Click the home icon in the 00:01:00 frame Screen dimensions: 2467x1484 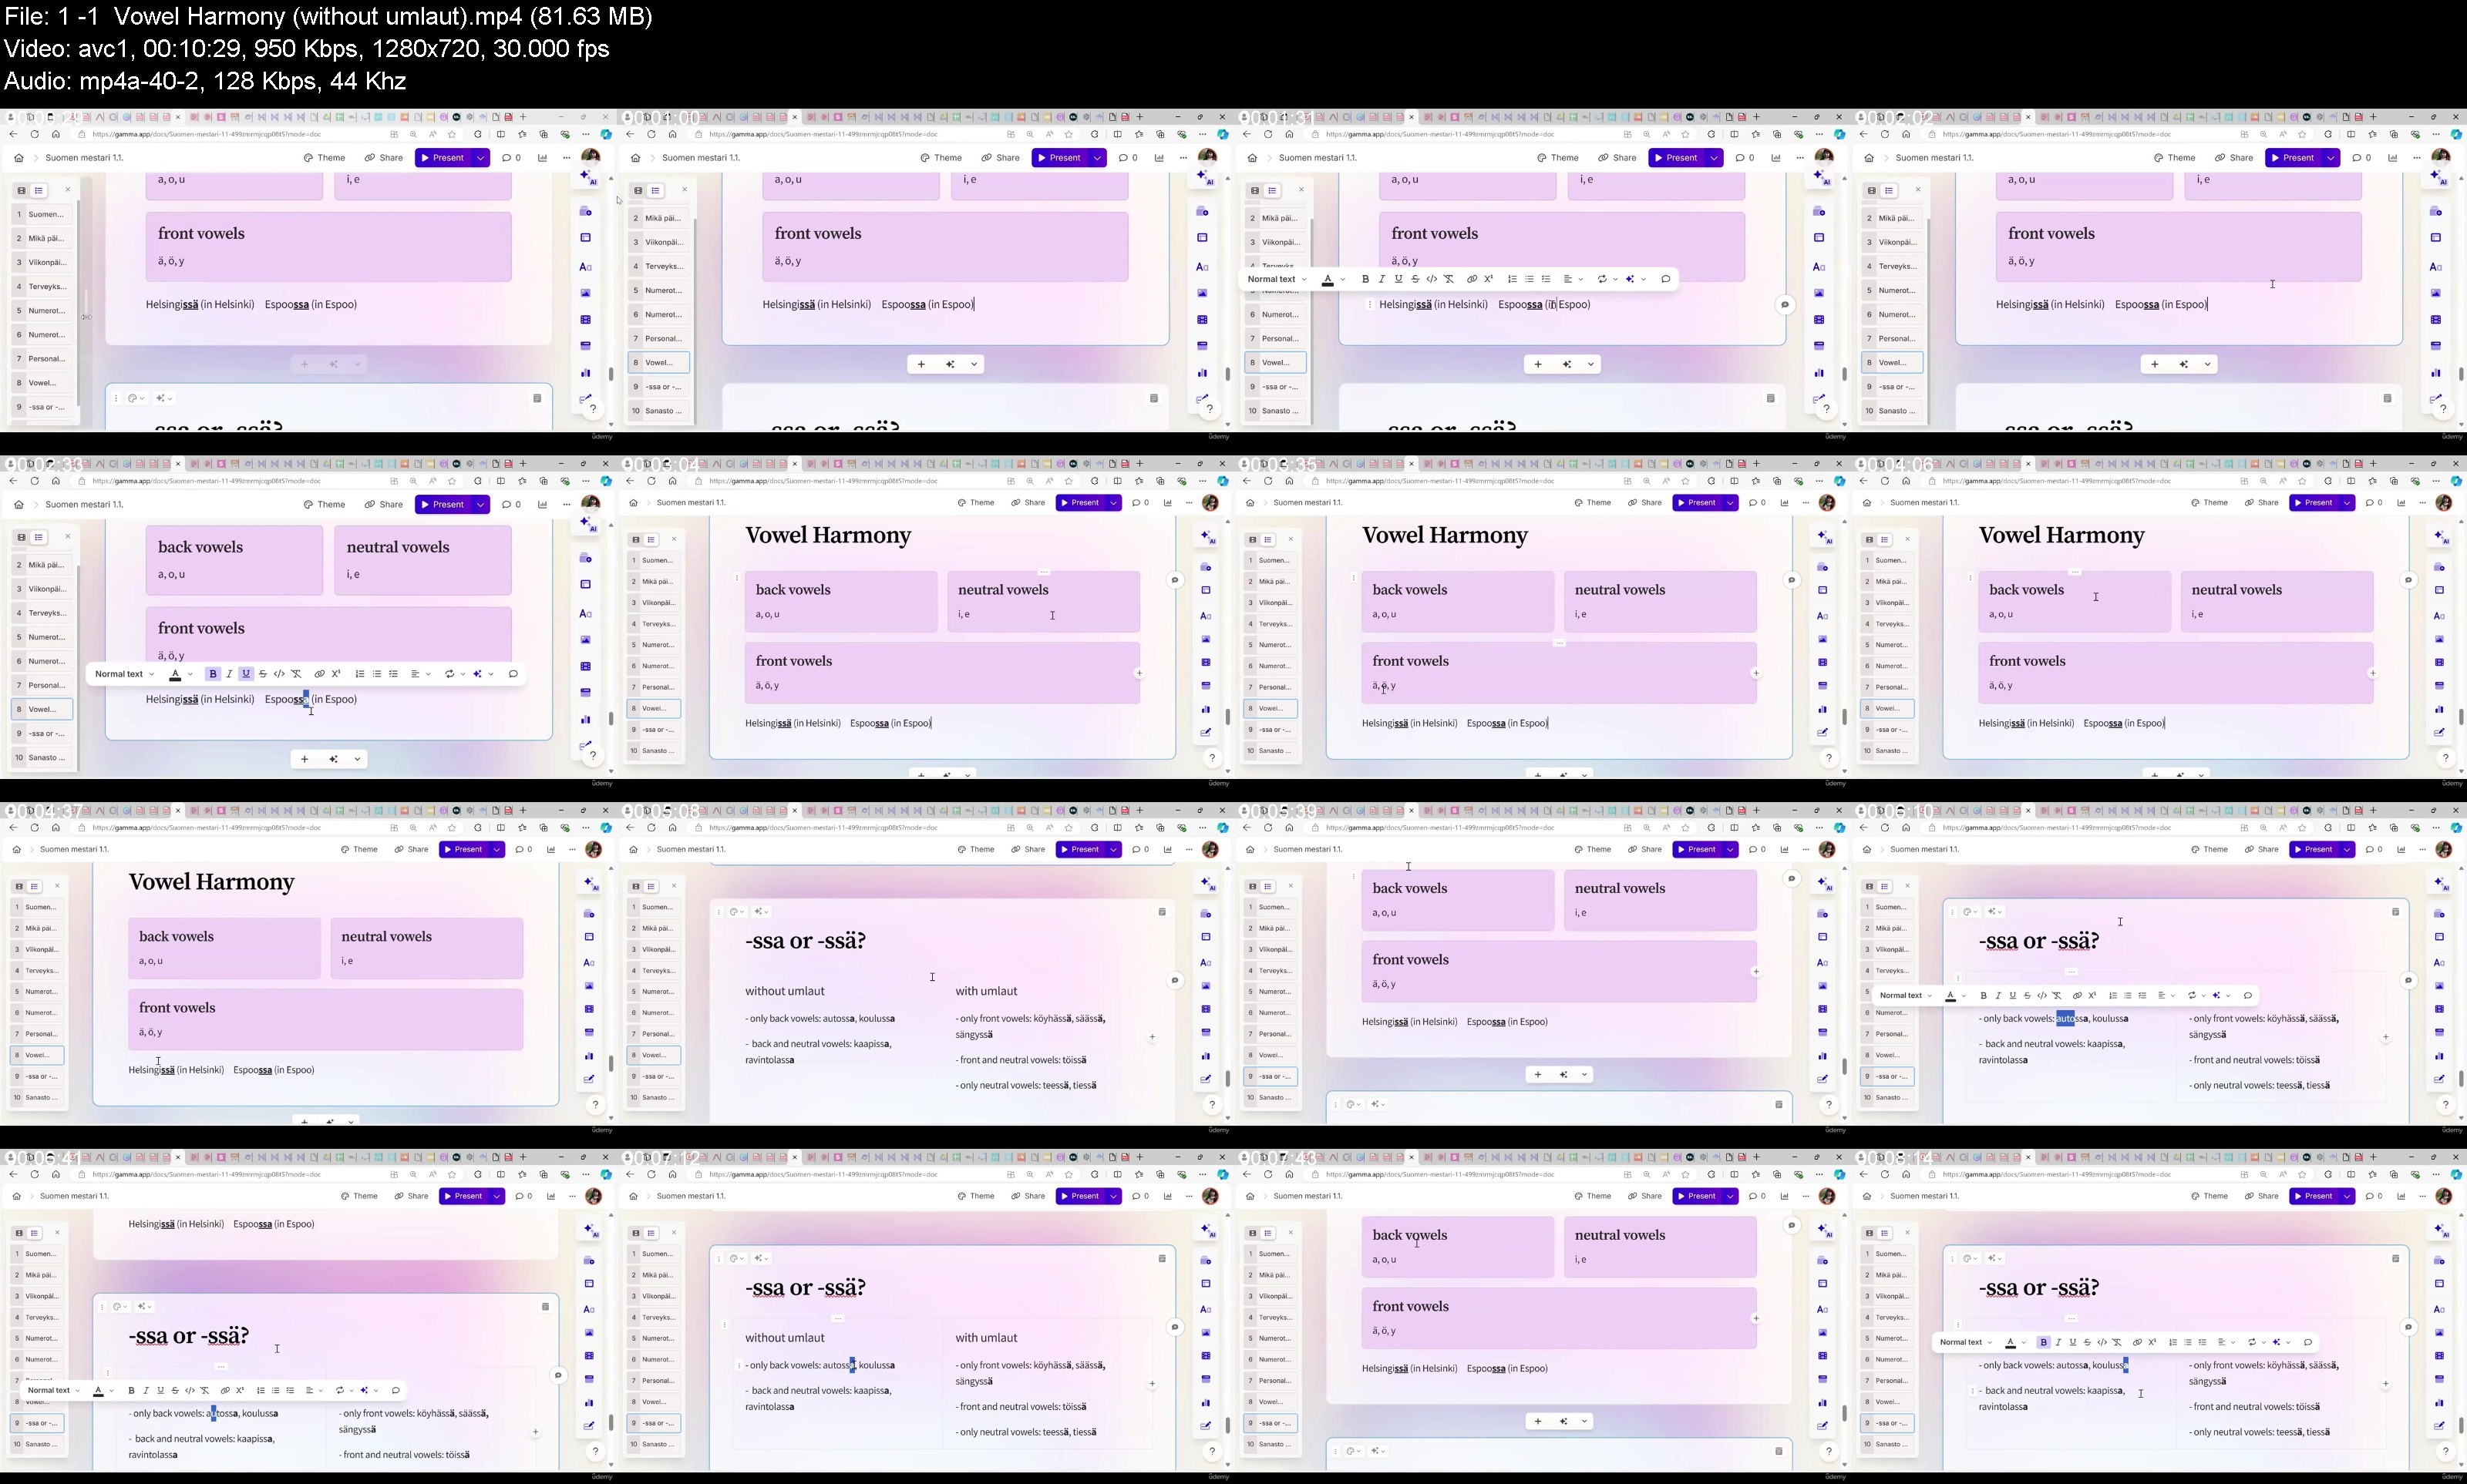click(x=635, y=158)
